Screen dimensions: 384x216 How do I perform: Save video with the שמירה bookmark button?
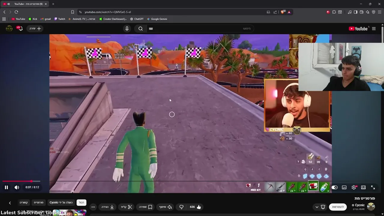point(146,207)
